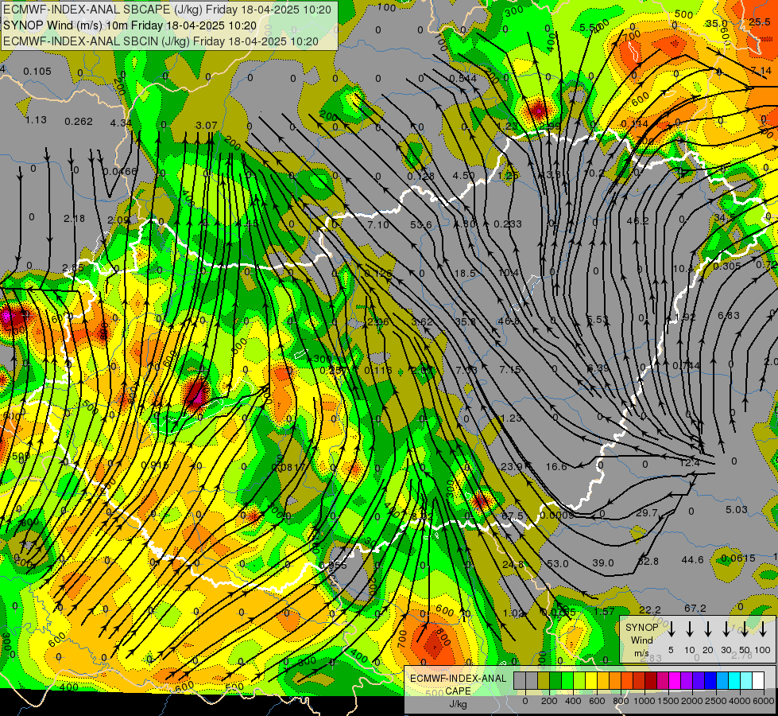The image size is (778, 716).
Task: Click the '2.18' value on the map
Action: pos(75,218)
